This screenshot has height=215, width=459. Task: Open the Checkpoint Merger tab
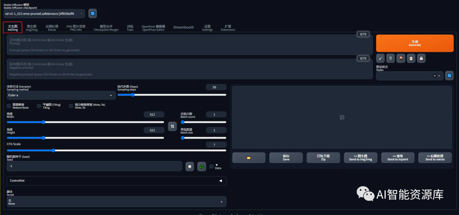pos(106,28)
